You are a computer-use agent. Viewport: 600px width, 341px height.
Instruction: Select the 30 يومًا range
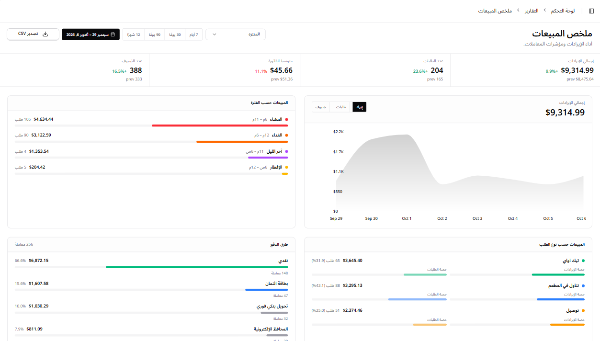tap(175, 34)
